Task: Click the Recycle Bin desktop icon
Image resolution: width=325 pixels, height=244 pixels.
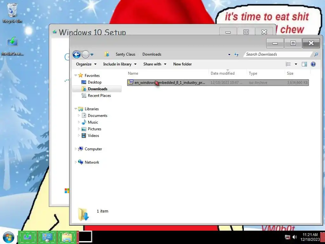Action: (12, 13)
